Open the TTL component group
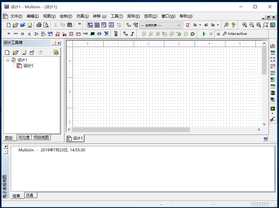 43,34
